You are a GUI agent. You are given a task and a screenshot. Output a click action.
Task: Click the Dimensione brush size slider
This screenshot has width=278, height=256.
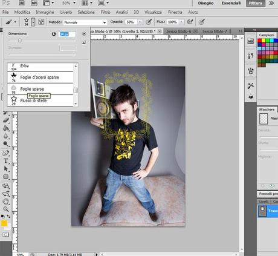pyautogui.click(x=20, y=41)
